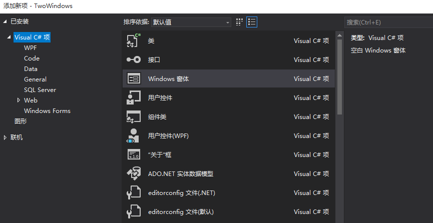This screenshot has width=433, height=223.
Task: Click the 联机 online label
Action: point(17,137)
